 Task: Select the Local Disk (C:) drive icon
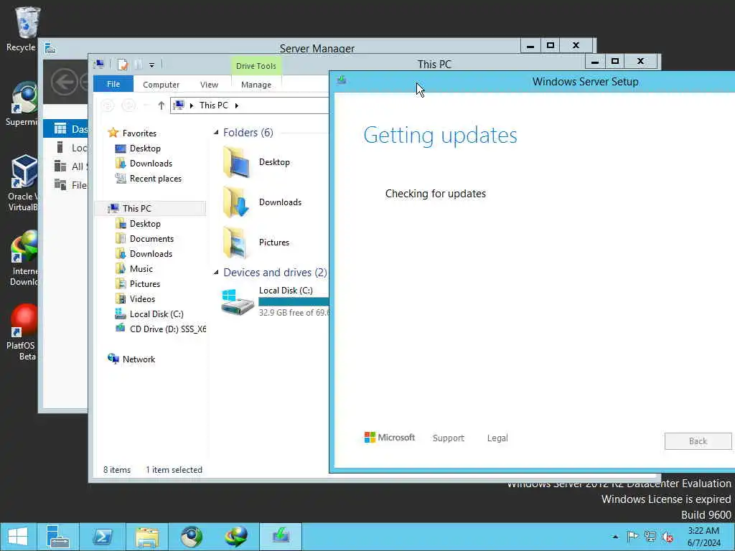(x=238, y=302)
